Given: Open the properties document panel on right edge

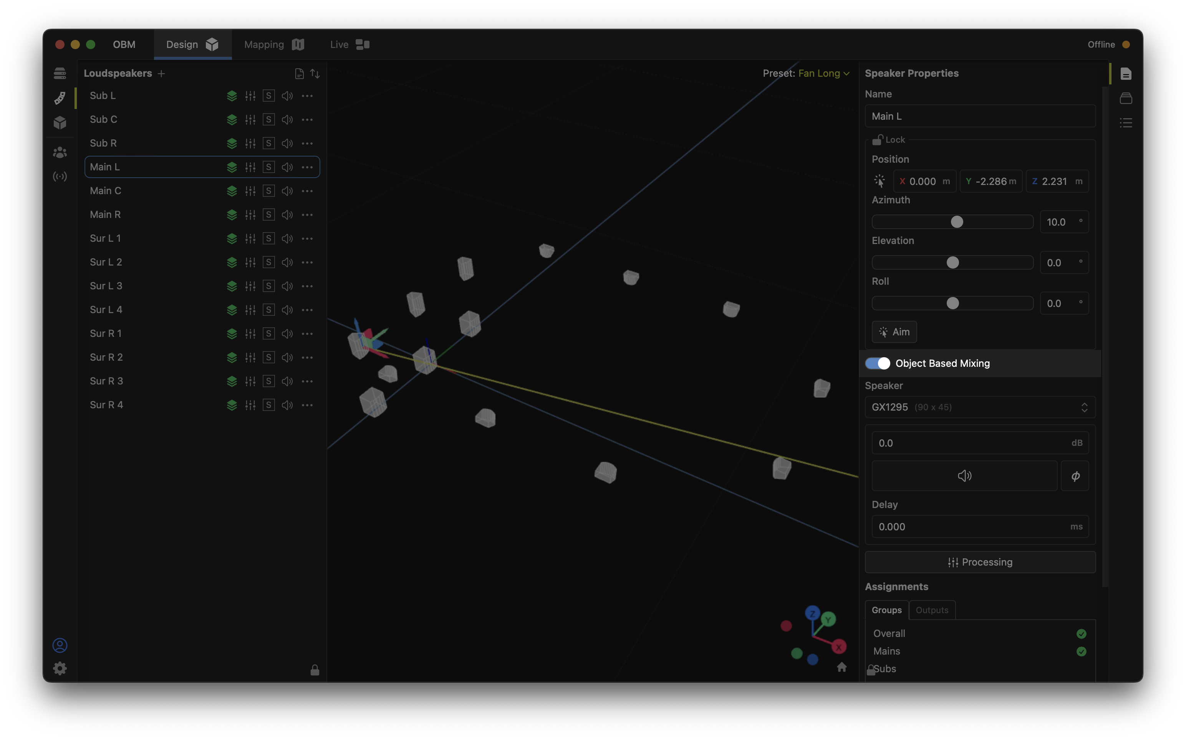Looking at the screenshot, I should point(1126,74).
